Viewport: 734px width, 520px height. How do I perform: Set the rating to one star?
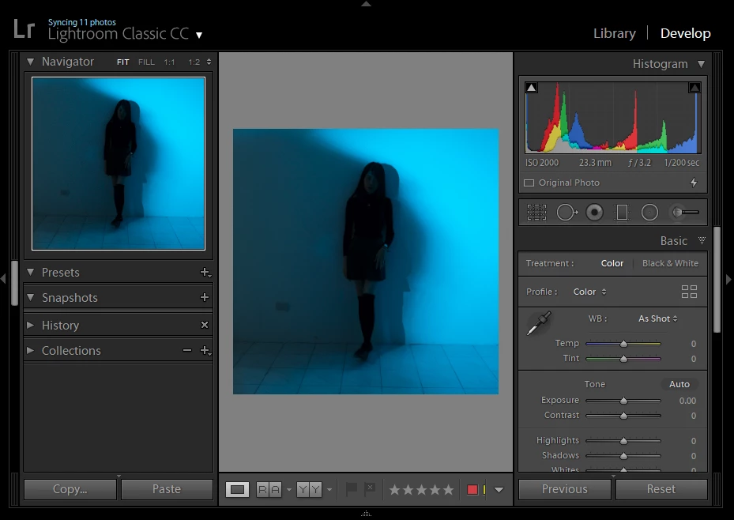[394, 490]
